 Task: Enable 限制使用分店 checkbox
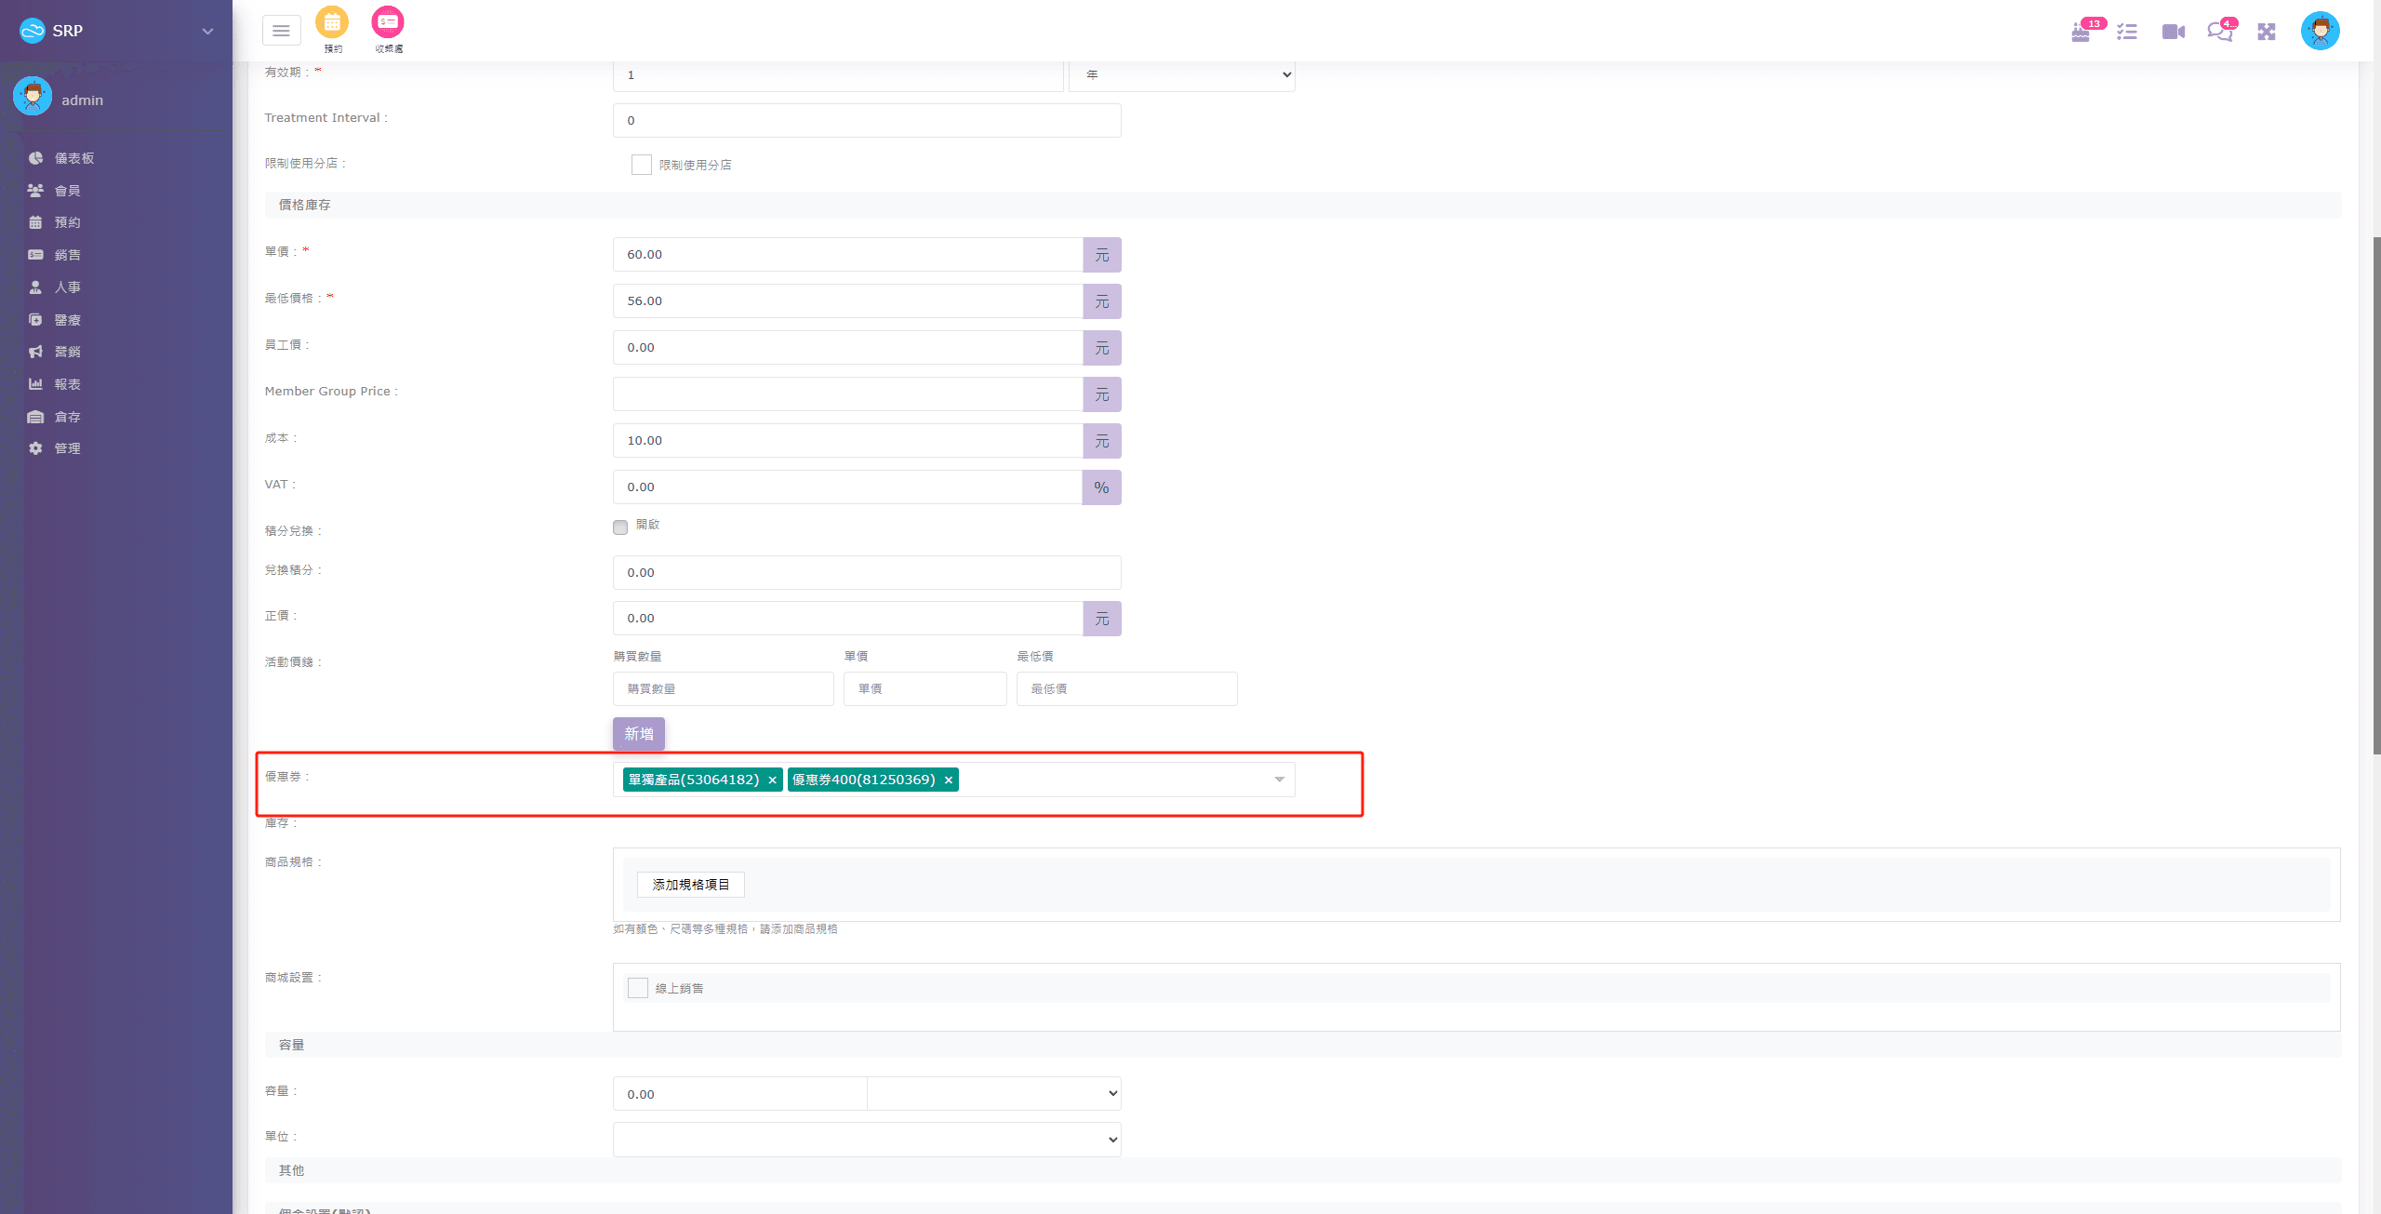pos(641,165)
